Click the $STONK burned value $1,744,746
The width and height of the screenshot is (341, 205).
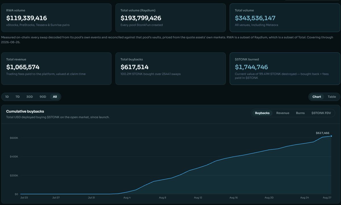[x=251, y=67]
